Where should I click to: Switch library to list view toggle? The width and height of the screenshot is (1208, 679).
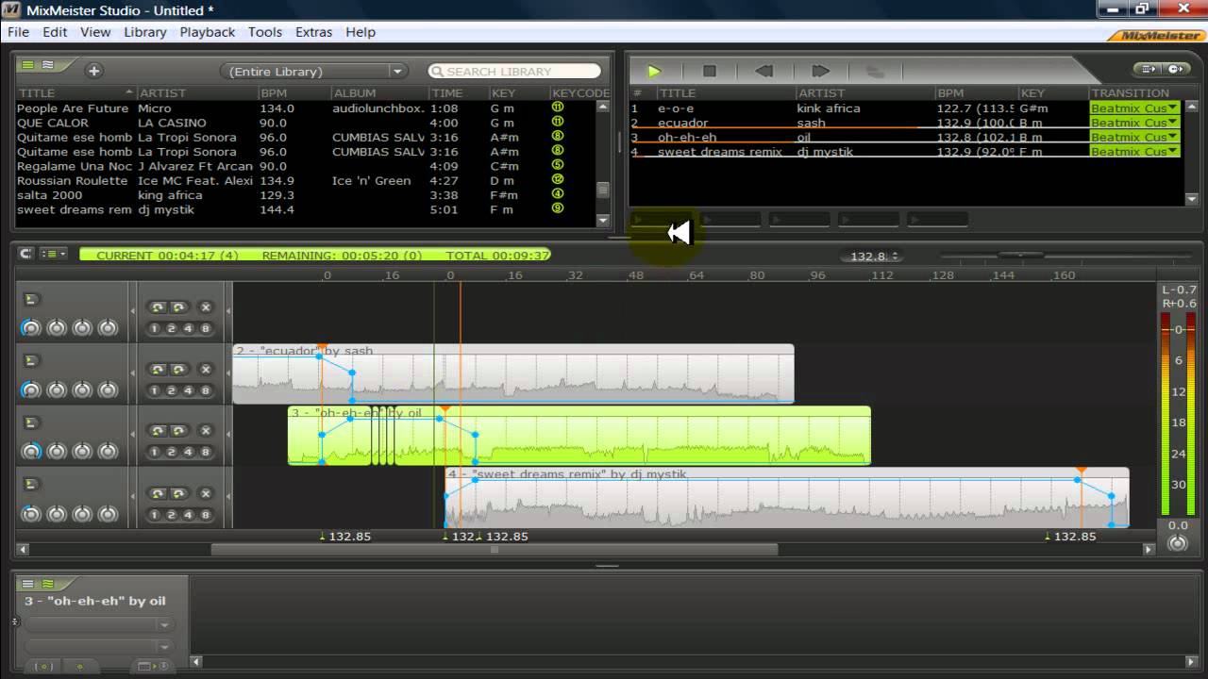click(28, 65)
